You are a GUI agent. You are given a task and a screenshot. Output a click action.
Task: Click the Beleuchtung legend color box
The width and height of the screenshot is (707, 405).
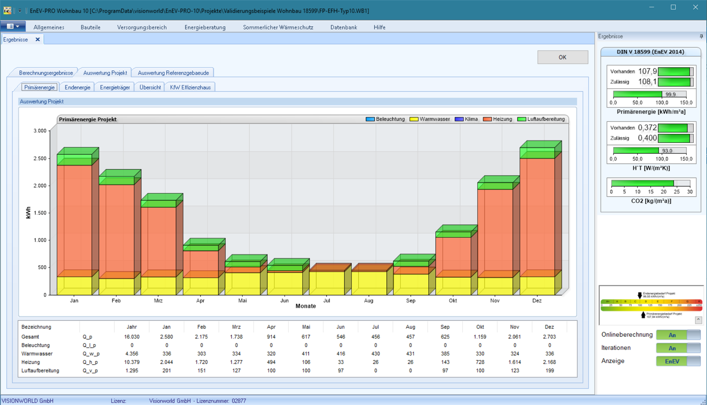click(370, 119)
